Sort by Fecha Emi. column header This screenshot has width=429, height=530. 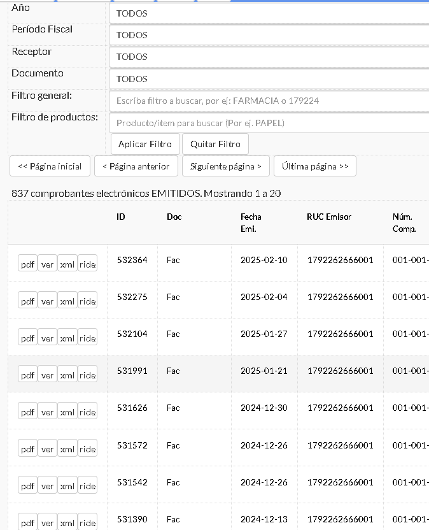pyautogui.click(x=251, y=222)
